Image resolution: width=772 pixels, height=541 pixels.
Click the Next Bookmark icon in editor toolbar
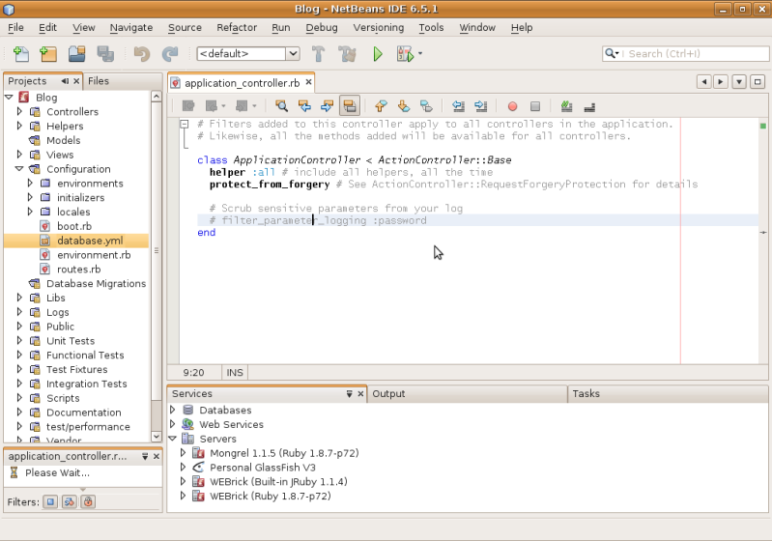click(x=403, y=106)
